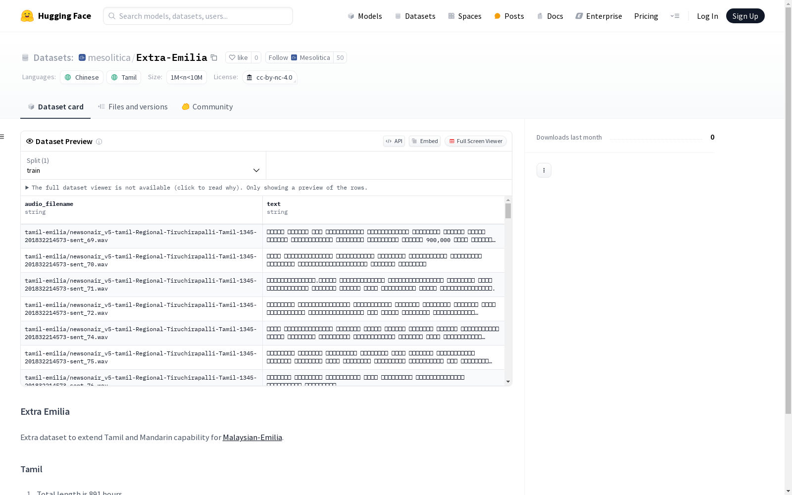
Task: Open Docs
Action: (550, 16)
